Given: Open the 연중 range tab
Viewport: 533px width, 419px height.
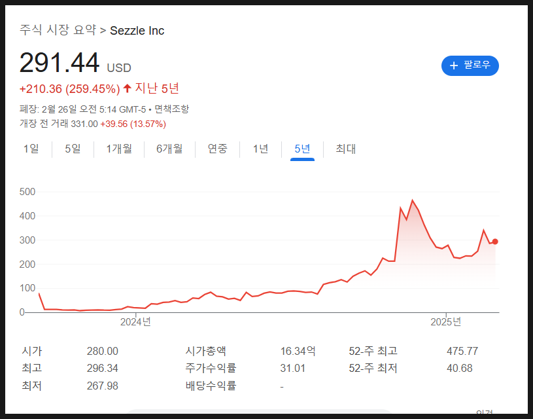Looking at the screenshot, I should coord(217,149).
